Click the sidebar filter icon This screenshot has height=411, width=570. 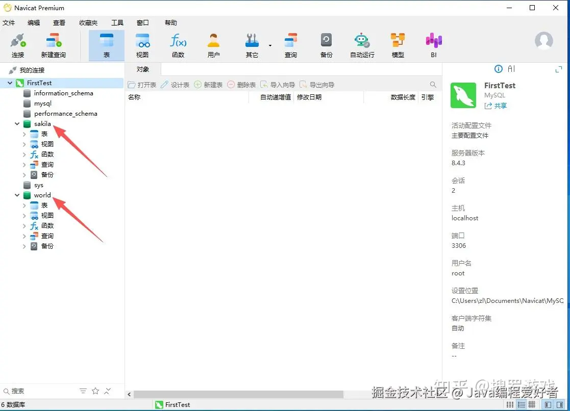coord(83,391)
